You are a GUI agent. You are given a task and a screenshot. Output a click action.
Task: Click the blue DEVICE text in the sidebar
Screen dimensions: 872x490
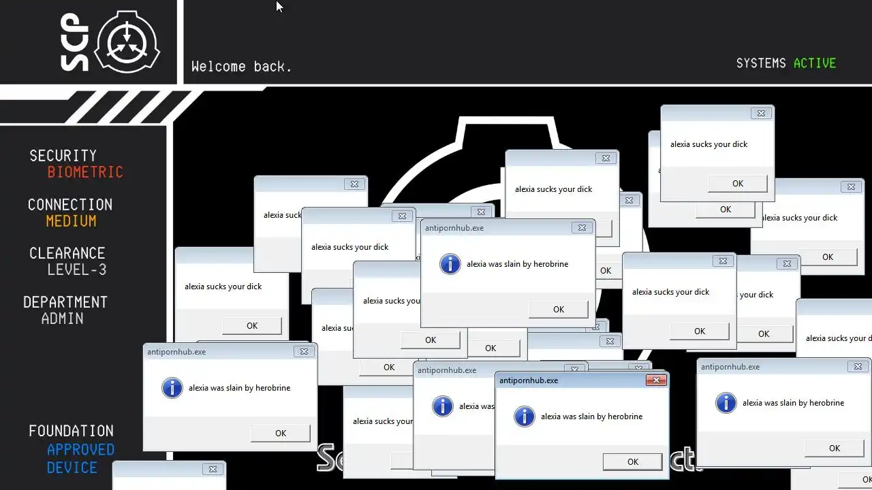72,468
